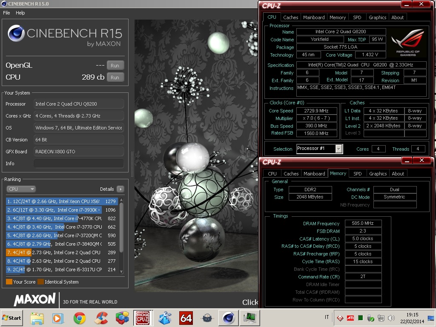Run the OpenGL benchmark
Image resolution: width=436 pixels, height=327 pixels.
pyautogui.click(x=115, y=66)
